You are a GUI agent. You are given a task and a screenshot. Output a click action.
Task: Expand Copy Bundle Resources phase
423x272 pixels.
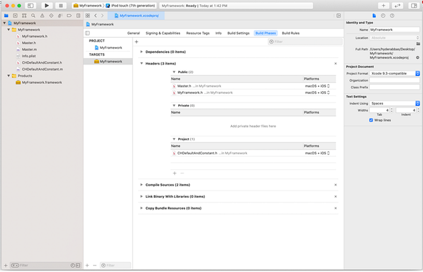(x=141, y=208)
